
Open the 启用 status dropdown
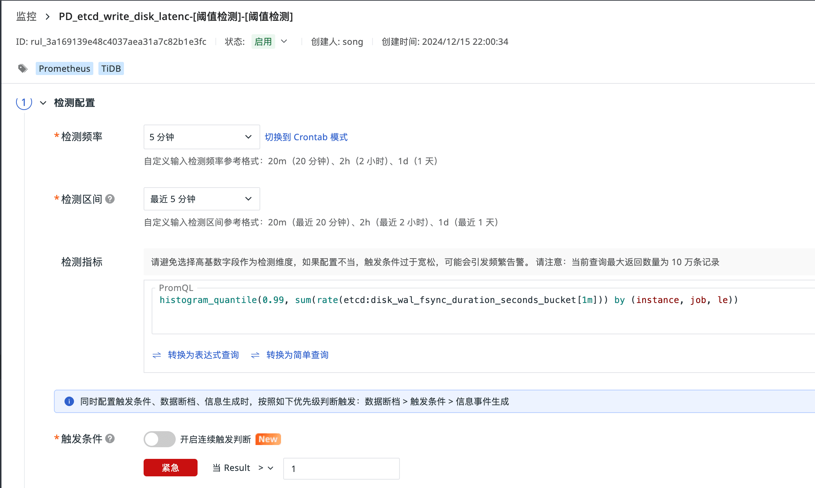(284, 42)
